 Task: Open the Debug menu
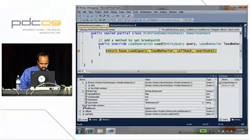pos(114,12)
